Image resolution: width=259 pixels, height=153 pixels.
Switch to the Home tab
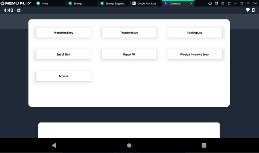coord(50,3)
